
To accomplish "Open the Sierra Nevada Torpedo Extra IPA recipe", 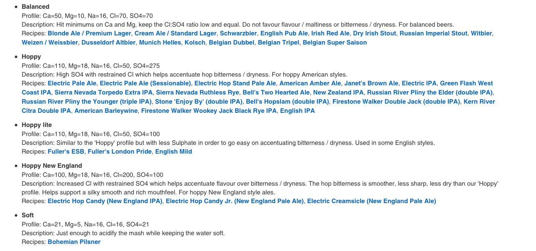I will tap(104, 92).
